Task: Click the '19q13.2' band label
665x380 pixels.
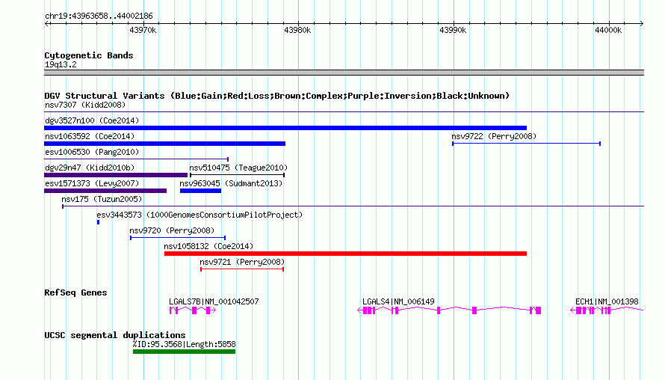Action: 61,64
